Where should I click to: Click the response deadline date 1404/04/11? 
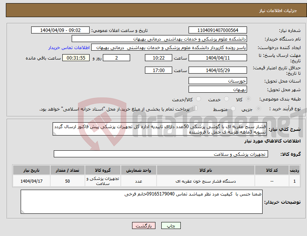coord(217,58)
